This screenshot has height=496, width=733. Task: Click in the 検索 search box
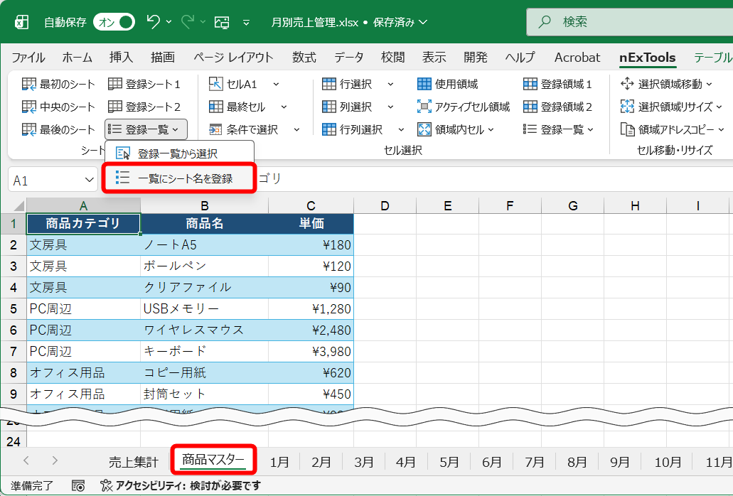(x=629, y=21)
